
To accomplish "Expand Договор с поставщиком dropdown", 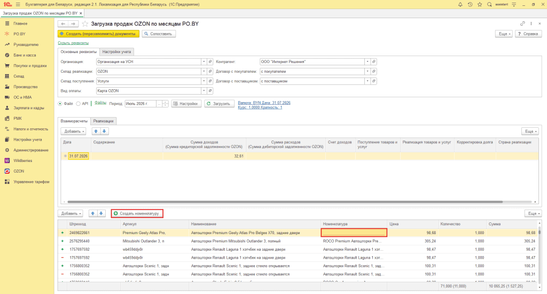I will [368, 81].
